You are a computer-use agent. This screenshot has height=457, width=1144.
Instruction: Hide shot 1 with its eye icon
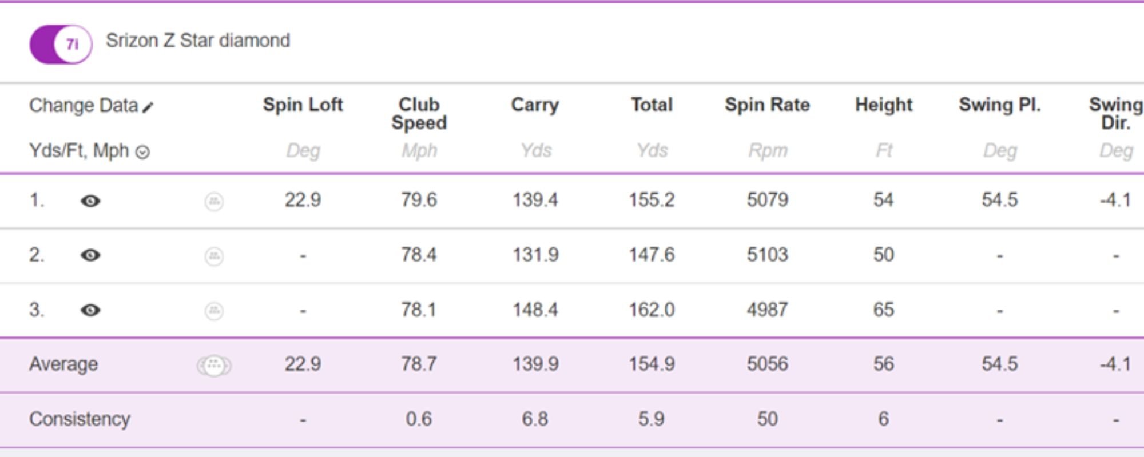(x=90, y=201)
